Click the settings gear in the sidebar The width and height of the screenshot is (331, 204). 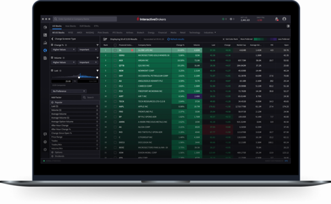tap(45, 149)
